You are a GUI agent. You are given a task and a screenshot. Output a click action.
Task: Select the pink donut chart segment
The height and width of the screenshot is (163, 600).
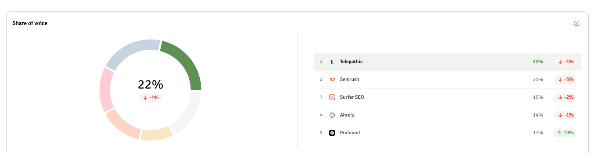point(105,90)
